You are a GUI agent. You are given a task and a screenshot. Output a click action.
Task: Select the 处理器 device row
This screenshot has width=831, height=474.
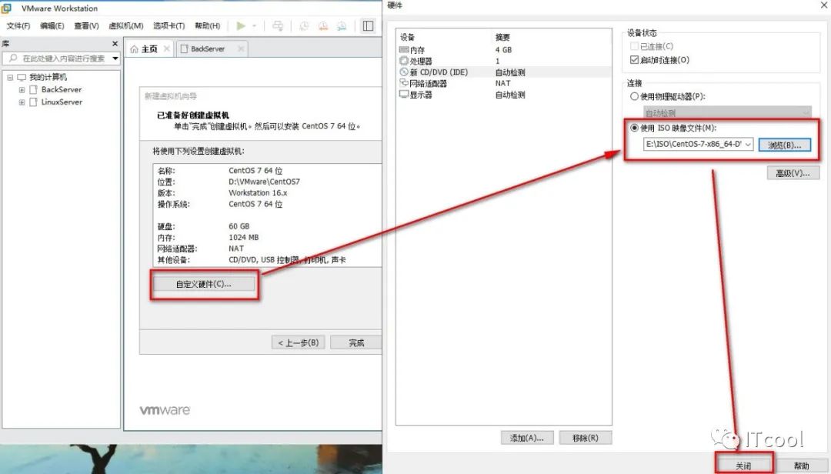coord(503,61)
